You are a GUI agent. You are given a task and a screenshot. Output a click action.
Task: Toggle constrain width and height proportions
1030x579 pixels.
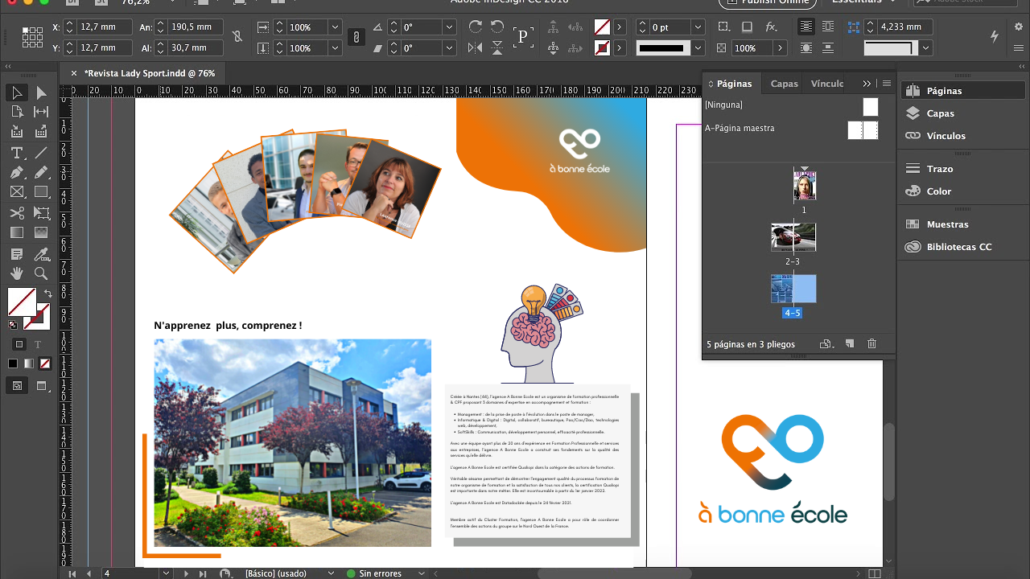coord(237,37)
